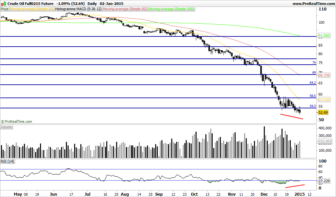Viewport: 336px width, 197px height.
Task: Click the 27.229 RSI value tag
Action: [x=324, y=181]
